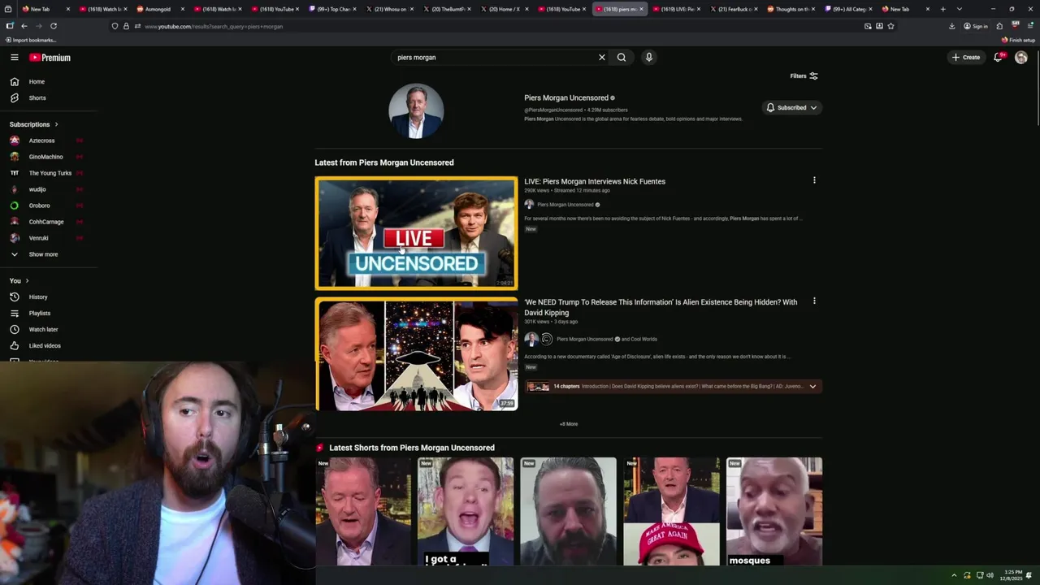Reload the page with the refresh icon

[x=54, y=26]
